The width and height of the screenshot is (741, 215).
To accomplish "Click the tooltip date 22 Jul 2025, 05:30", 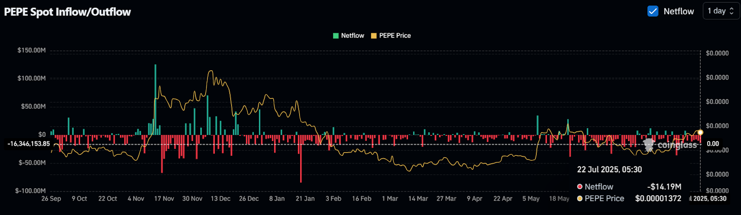I will (609, 170).
